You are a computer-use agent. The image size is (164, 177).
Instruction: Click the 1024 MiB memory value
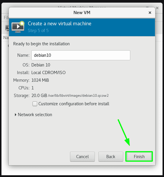tap(40, 80)
